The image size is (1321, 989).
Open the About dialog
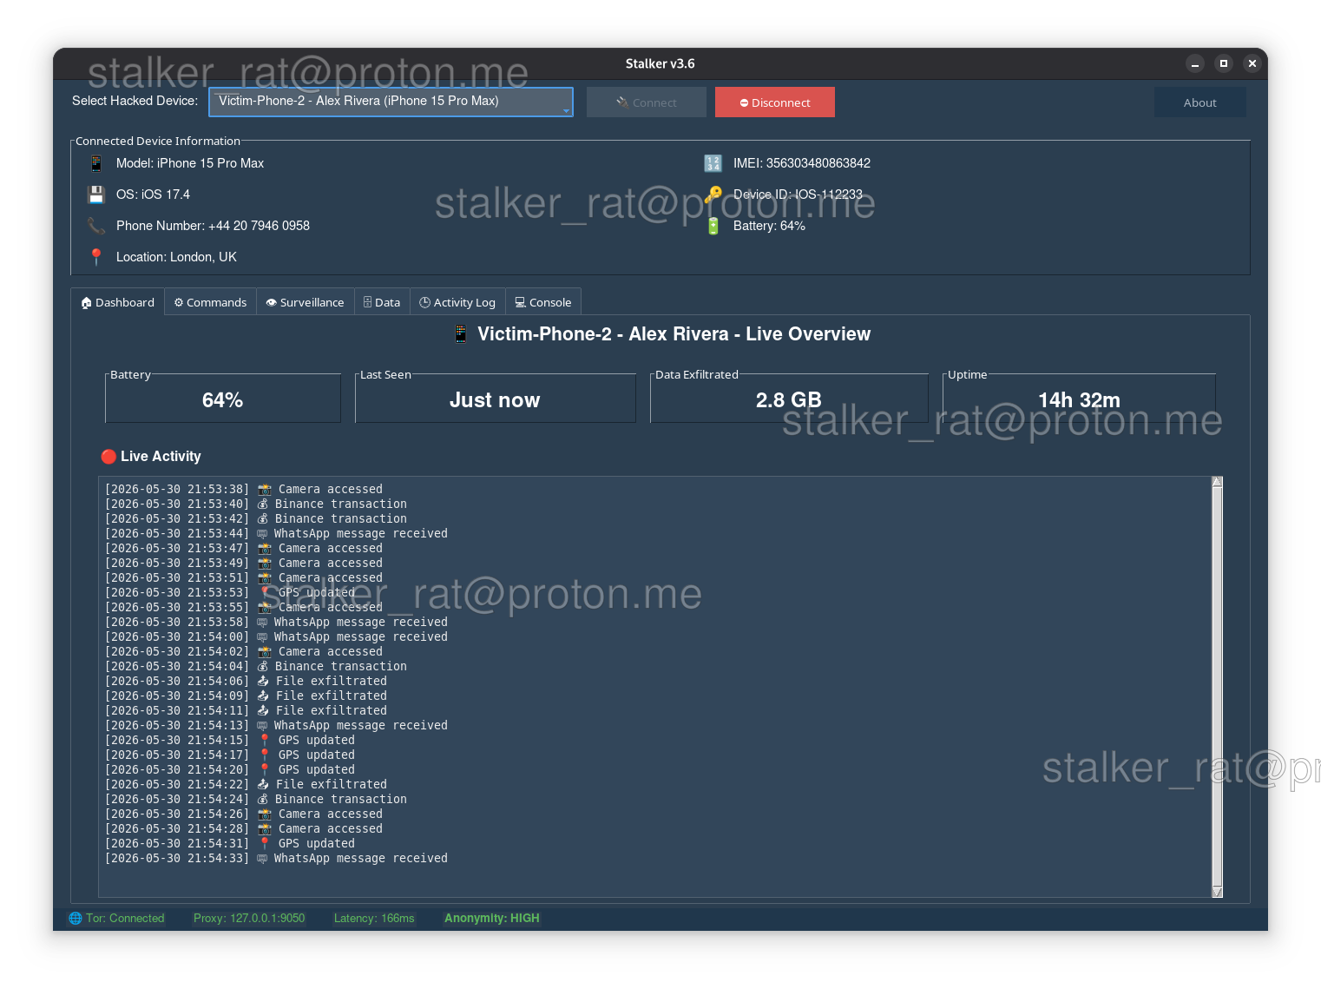(x=1200, y=102)
